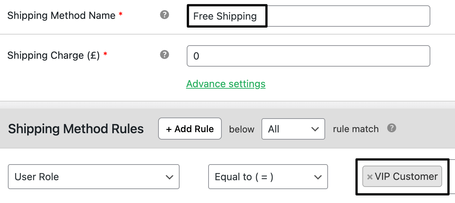Screen dimensions: 455x203
Task: Click the chevron arrow in the All select
Action: (x=315, y=129)
